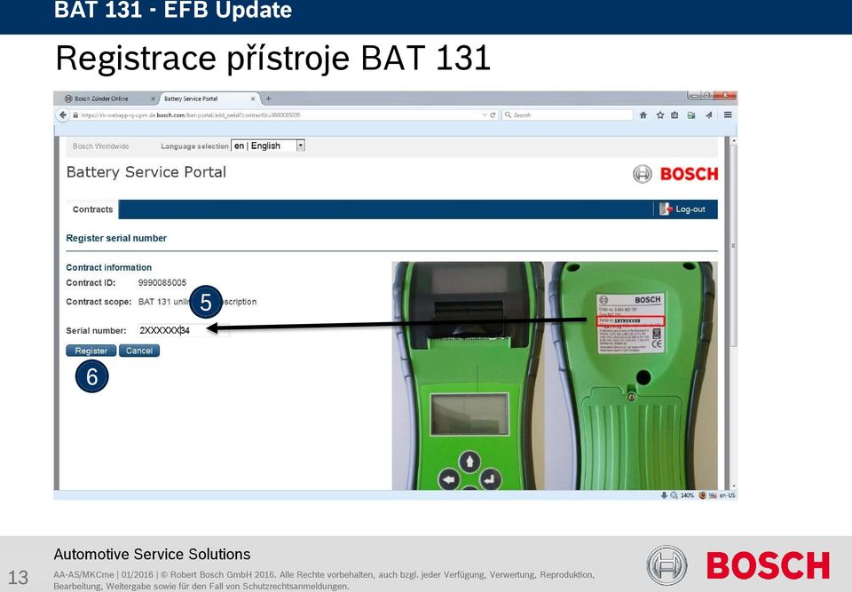Viewport: 852px width, 592px height.
Task: Open the browser home page icon
Action: pos(643,114)
